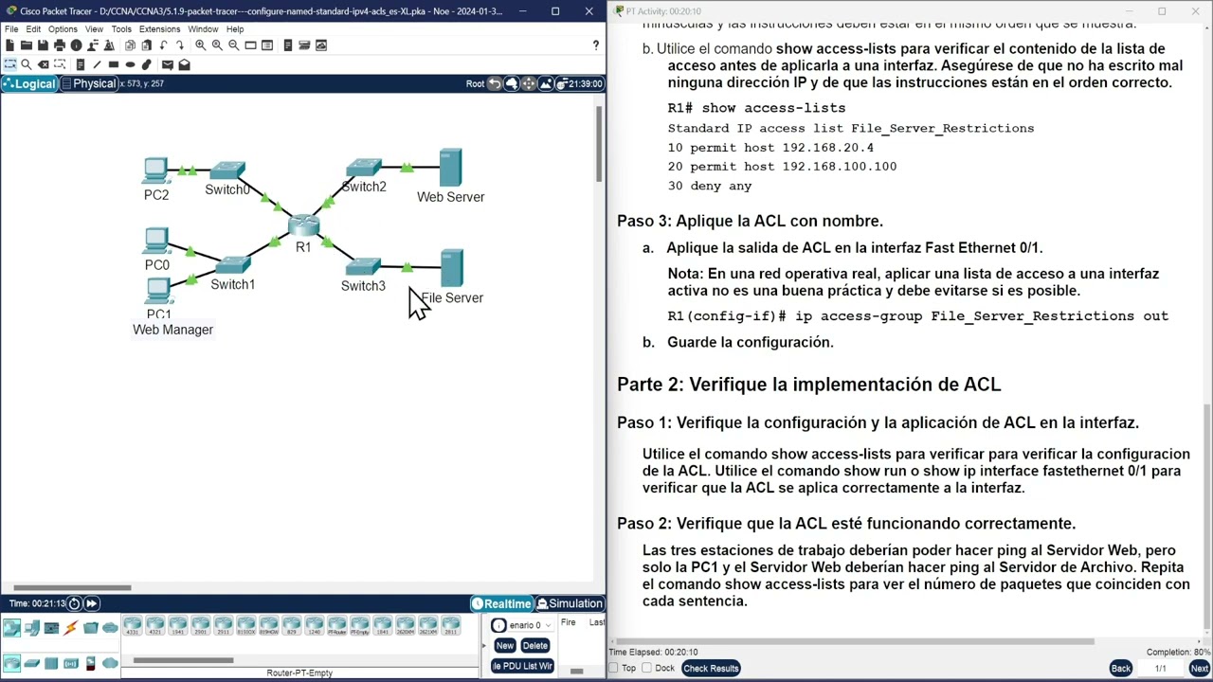Open the Window menu
The width and height of the screenshot is (1213, 682).
[203, 29]
